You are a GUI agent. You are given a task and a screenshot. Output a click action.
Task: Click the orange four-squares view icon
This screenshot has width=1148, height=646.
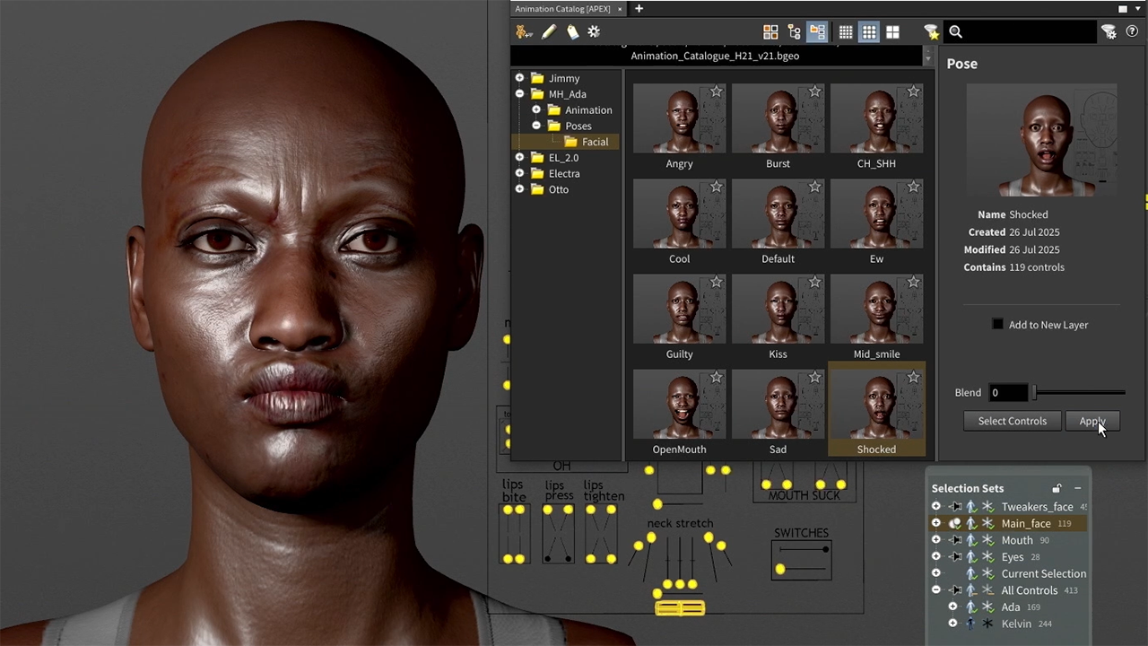770,32
